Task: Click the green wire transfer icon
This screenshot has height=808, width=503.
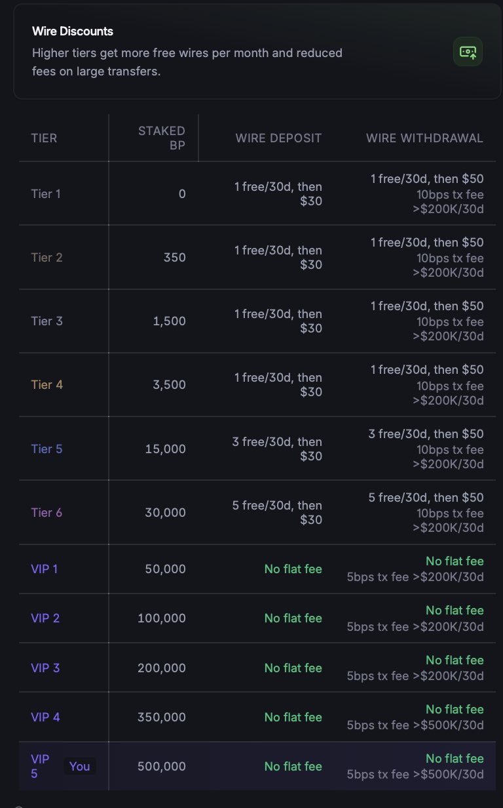Action: pos(468,52)
